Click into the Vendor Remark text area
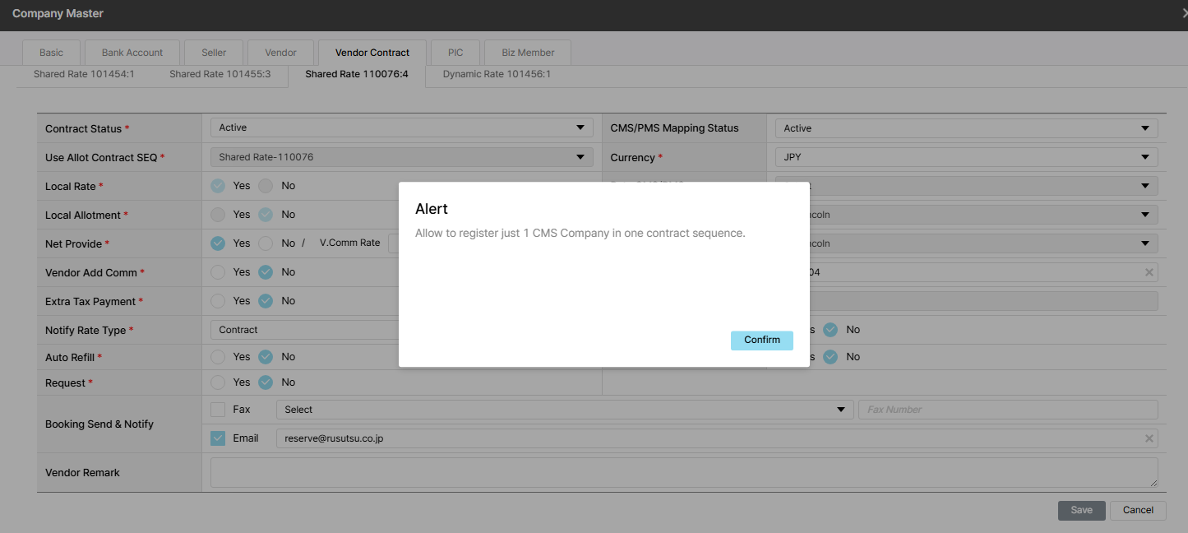This screenshot has height=533, width=1188. [x=683, y=473]
